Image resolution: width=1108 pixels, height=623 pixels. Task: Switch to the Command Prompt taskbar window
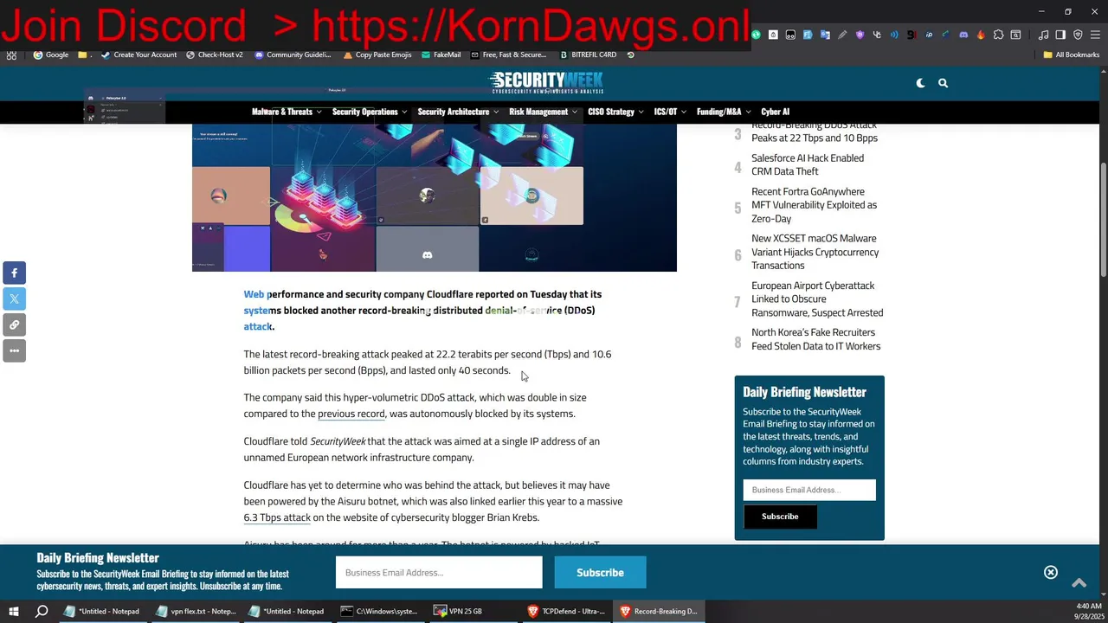[380, 611]
